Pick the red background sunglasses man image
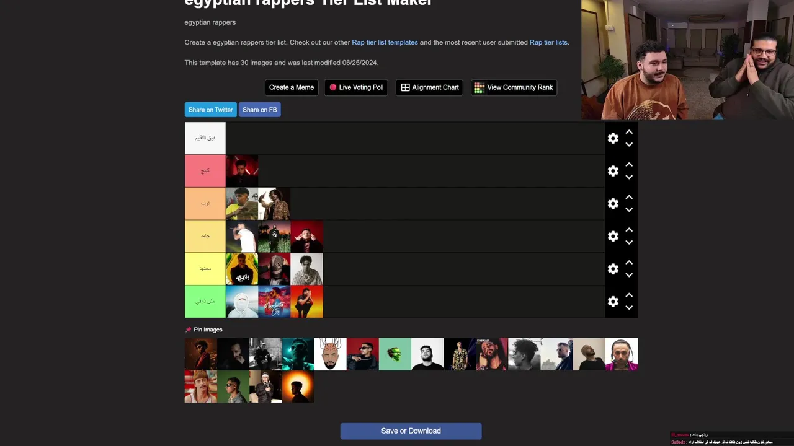The width and height of the screenshot is (794, 446). point(362,354)
